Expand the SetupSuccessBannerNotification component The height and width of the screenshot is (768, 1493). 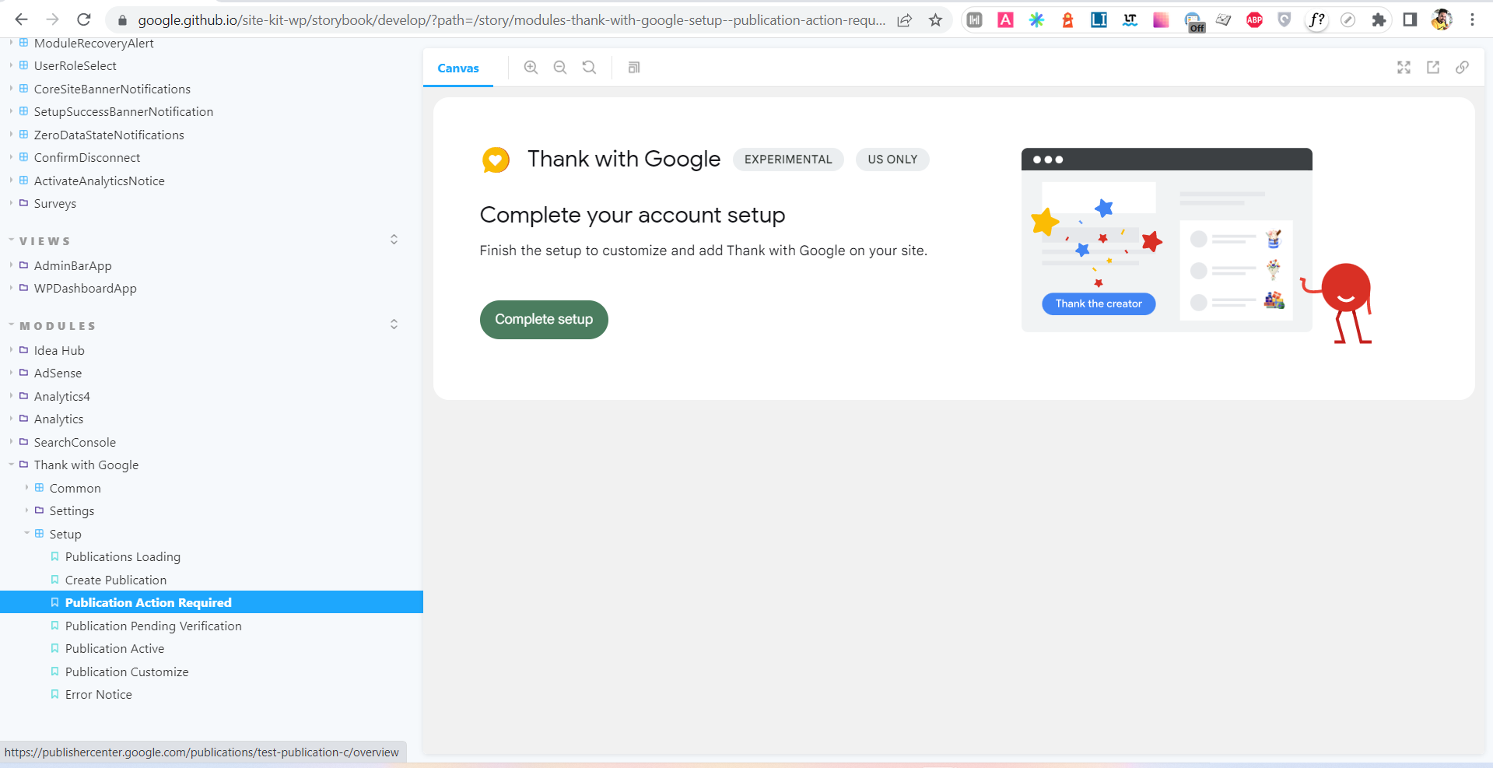tap(123, 112)
